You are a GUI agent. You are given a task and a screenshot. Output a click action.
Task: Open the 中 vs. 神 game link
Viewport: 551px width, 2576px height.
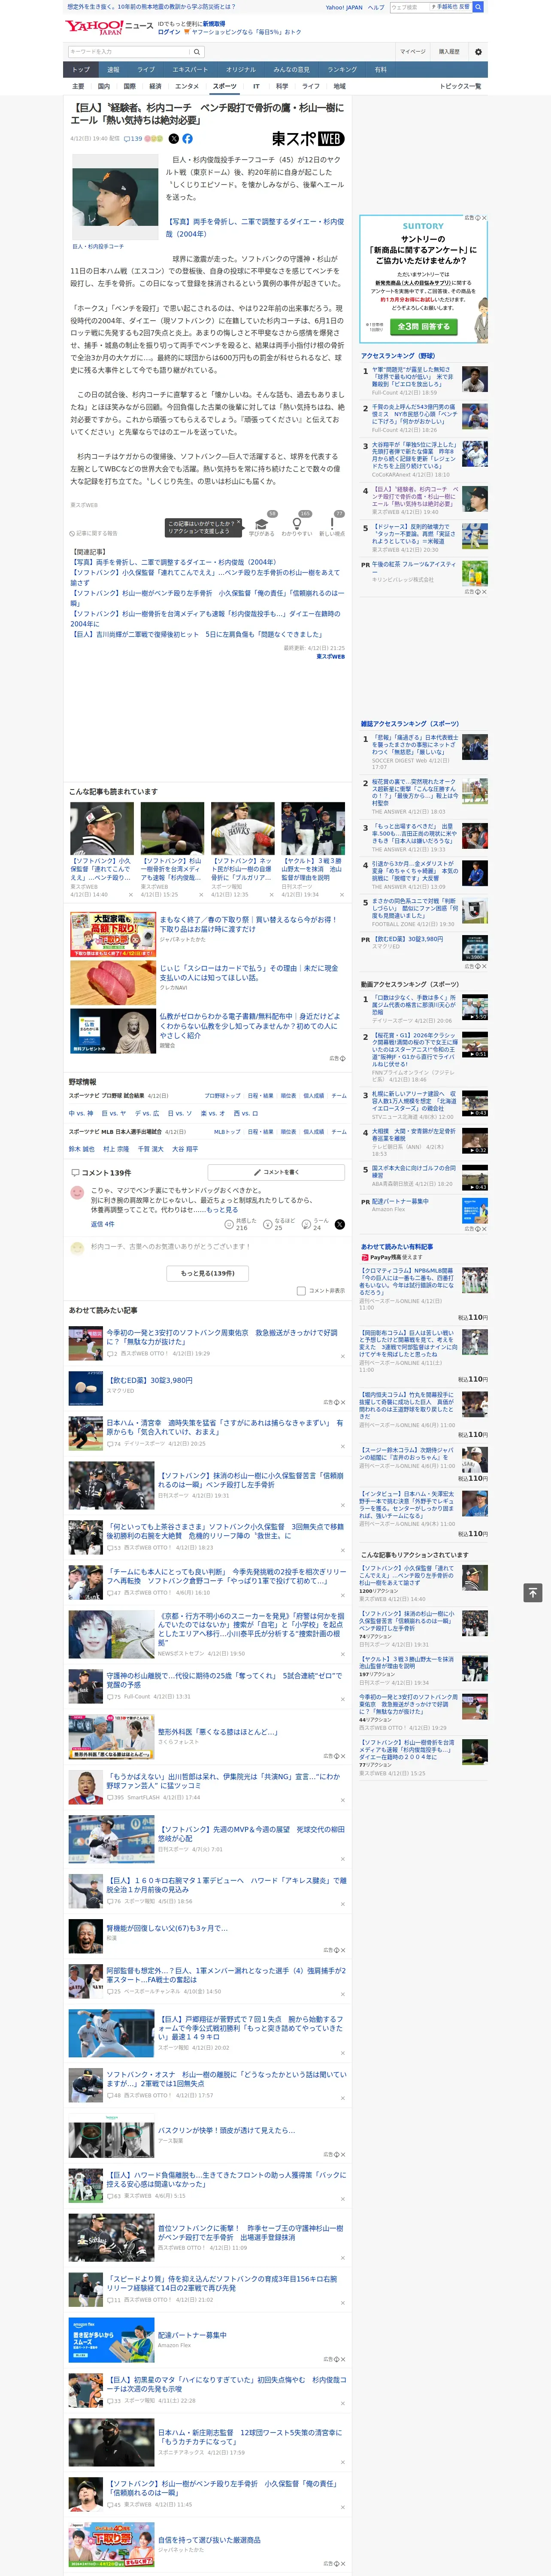(x=81, y=1113)
